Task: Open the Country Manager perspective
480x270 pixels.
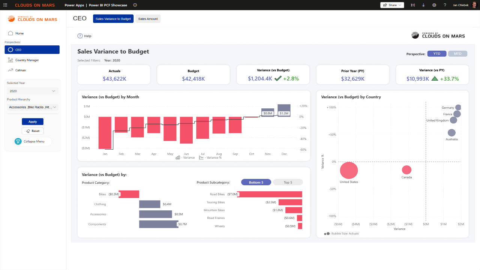Action: (x=27, y=60)
